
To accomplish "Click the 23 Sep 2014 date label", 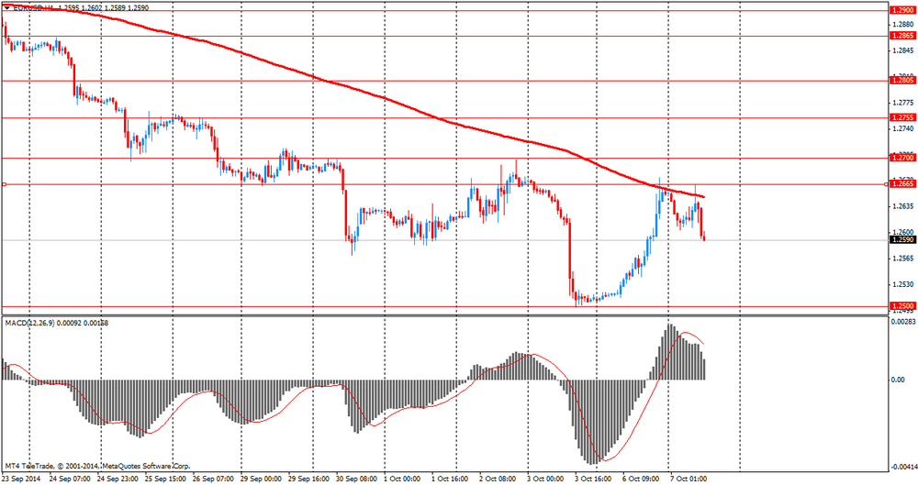I will [x=22, y=479].
